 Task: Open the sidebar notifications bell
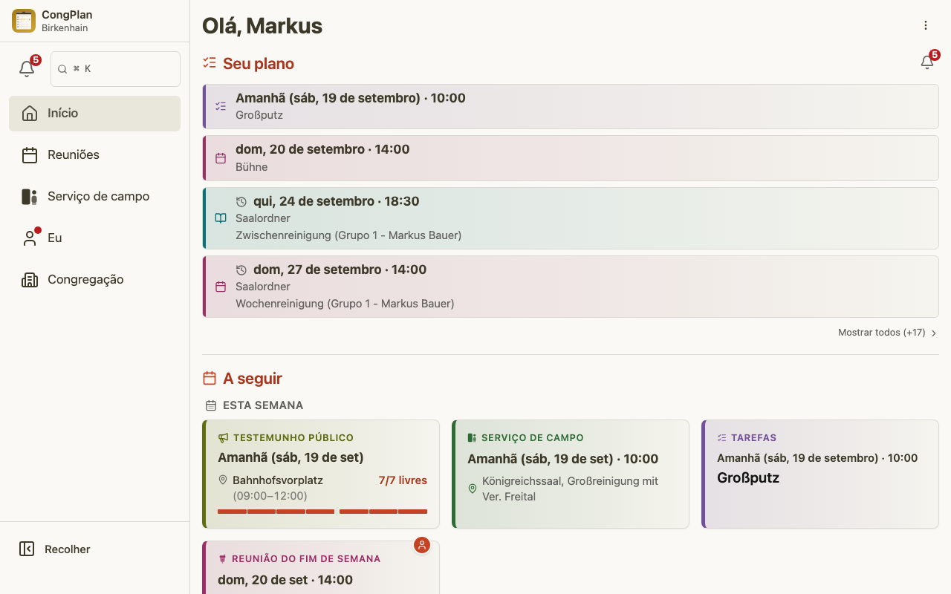pyautogui.click(x=27, y=69)
